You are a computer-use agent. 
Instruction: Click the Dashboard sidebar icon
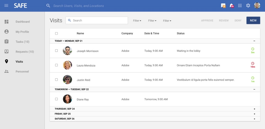coord(7,22)
